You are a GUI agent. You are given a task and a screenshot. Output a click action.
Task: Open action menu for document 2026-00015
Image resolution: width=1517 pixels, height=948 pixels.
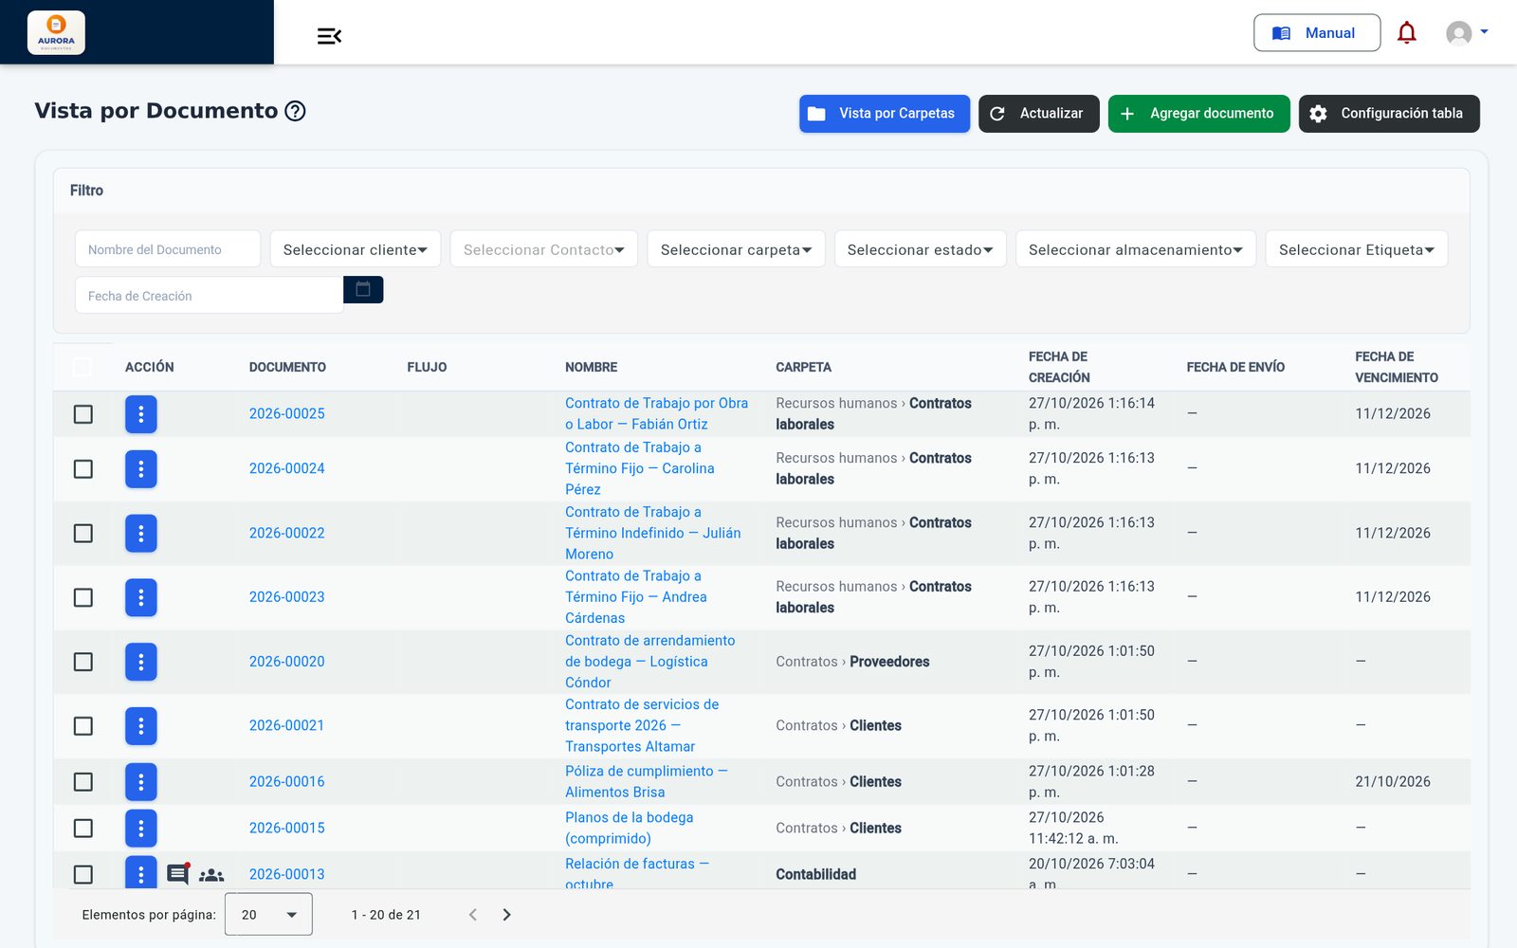pos(140,828)
